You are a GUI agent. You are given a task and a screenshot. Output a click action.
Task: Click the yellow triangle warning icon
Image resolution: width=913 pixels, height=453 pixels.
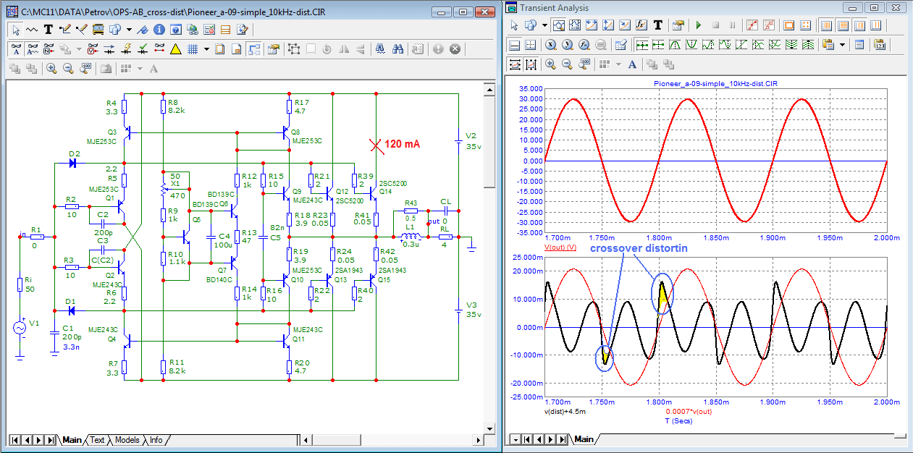click(175, 49)
